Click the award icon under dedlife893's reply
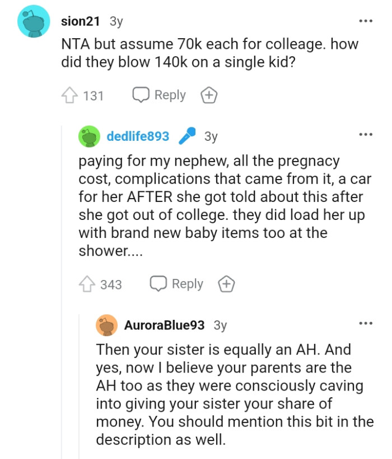 [226, 284]
